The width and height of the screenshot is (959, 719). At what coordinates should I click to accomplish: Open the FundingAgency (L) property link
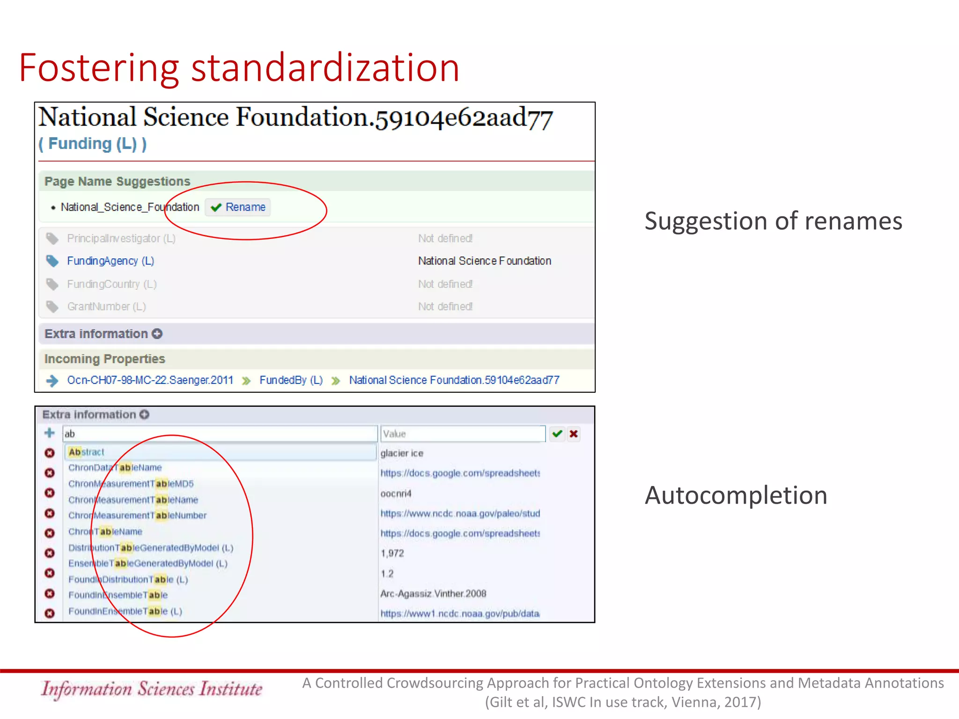pyautogui.click(x=111, y=261)
